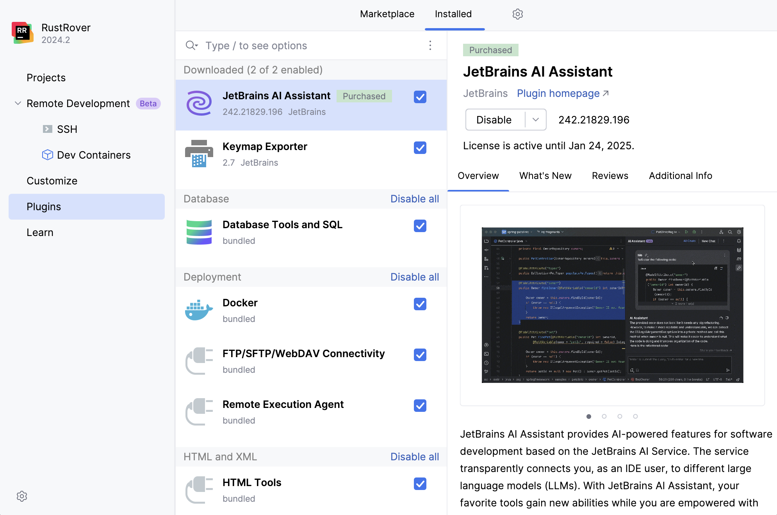The width and height of the screenshot is (777, 515).
Task: Toggle FTP/SFTP/WebDAV Connectivity checkbox
Action: coord(420,355)
